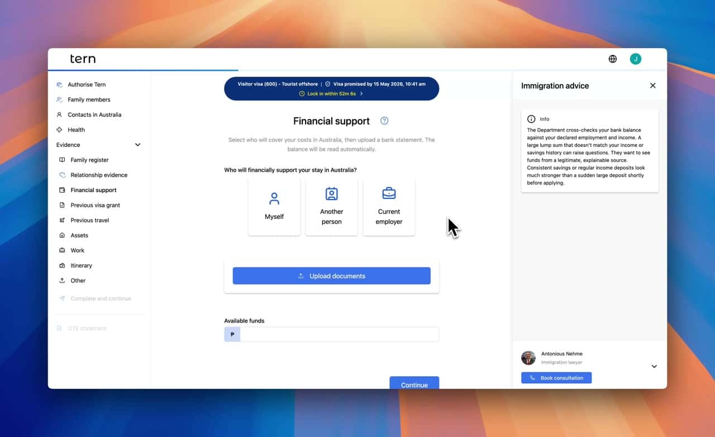This screenshot has height=437, width=715.
Task: Choose Another person as supporter
Action: 331,207
